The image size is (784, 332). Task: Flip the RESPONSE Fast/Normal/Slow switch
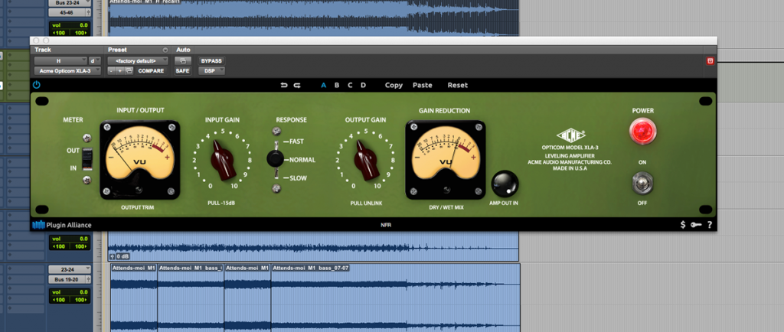tap(275, 159)
